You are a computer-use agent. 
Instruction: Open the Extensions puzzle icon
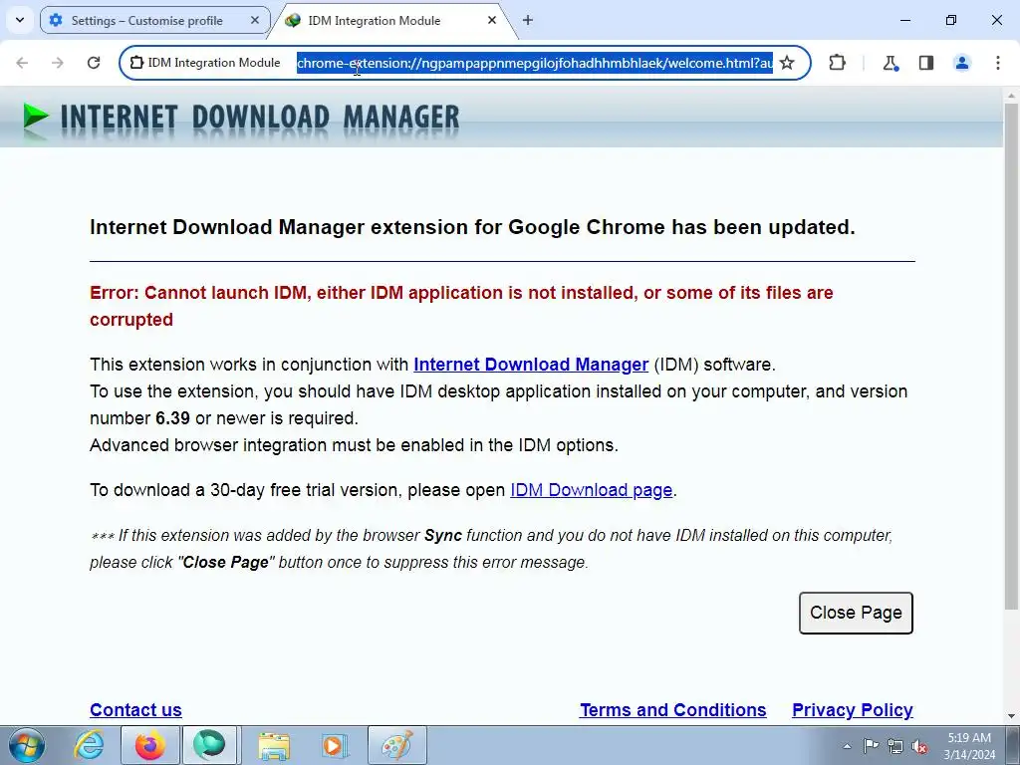point(837,63)
